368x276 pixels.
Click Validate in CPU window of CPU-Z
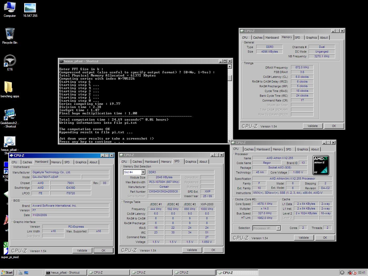coord(304,238)
